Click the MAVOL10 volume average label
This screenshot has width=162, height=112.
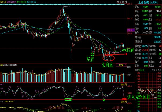click(10, 65)
